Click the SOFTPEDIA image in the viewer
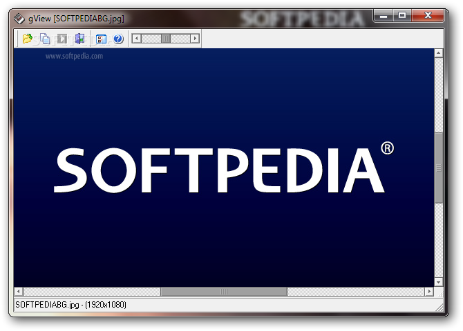 coord(224,168)
